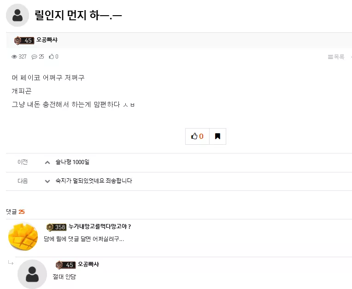
Task: Click the 이전 navigation label
Action: [23, 162]
